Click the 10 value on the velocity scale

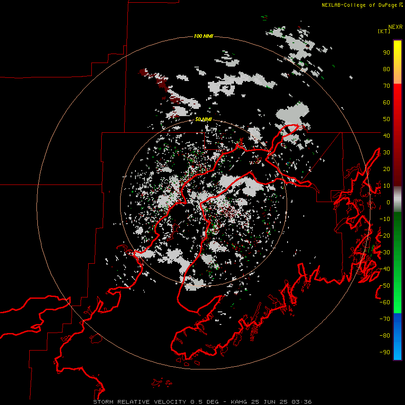point(387,186)
